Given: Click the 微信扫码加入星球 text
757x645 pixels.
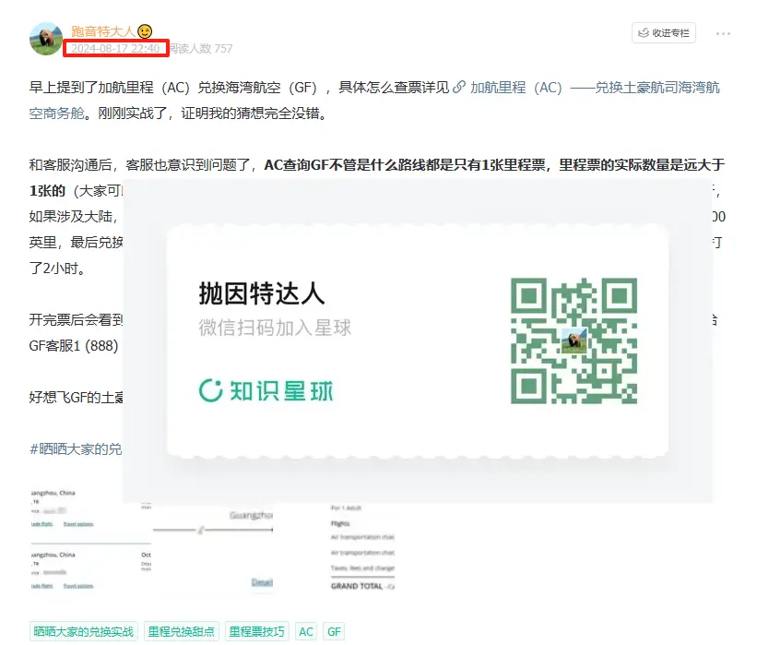Looking at the screenshot, I should coord(275,328).
